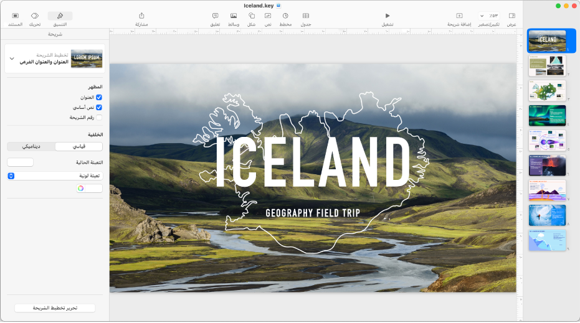The height and width of the screenshot is (323, 580).
Task: Open the Document (المستند) inspector
Action: (x=15, y=16)
